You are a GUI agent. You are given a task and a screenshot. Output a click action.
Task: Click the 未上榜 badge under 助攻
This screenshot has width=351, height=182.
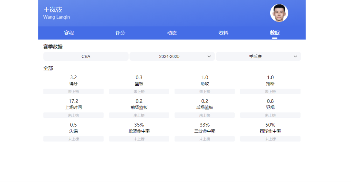coord(205,92)
